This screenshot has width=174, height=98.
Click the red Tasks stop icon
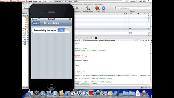tap(97, 8)
